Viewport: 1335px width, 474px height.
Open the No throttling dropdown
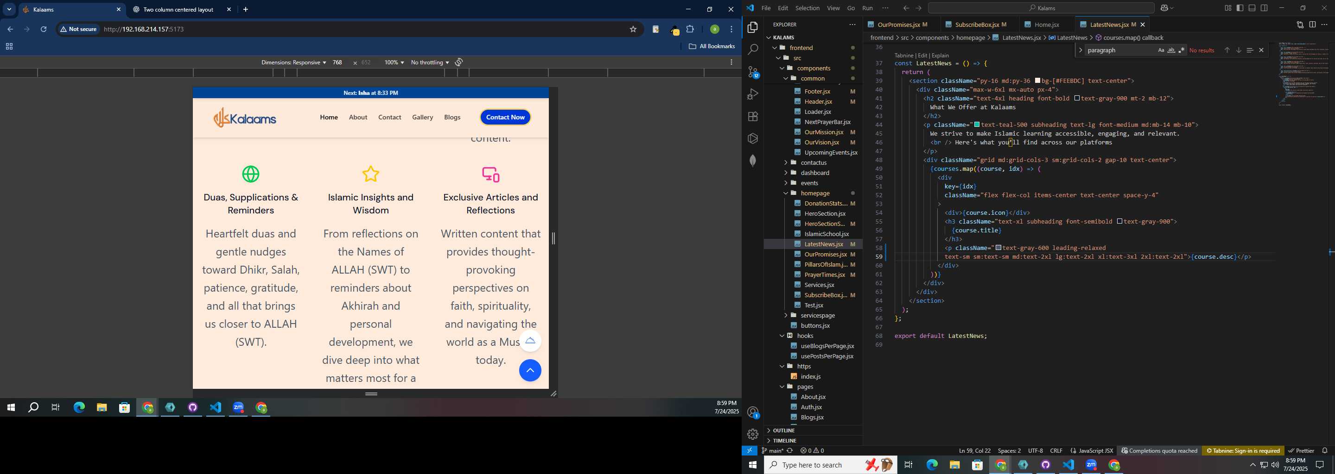[x=430, y=62]
